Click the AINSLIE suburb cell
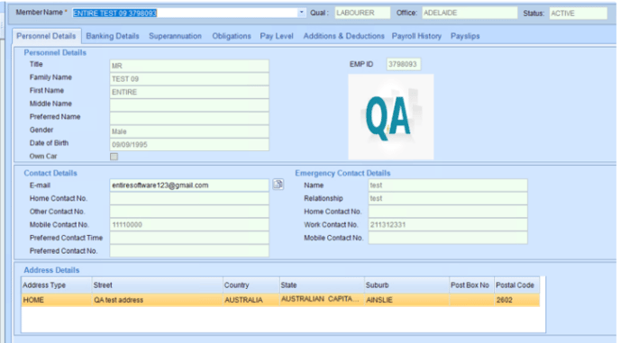The height and width of the screenshot is (343, 620). click(x=407, y=300)
